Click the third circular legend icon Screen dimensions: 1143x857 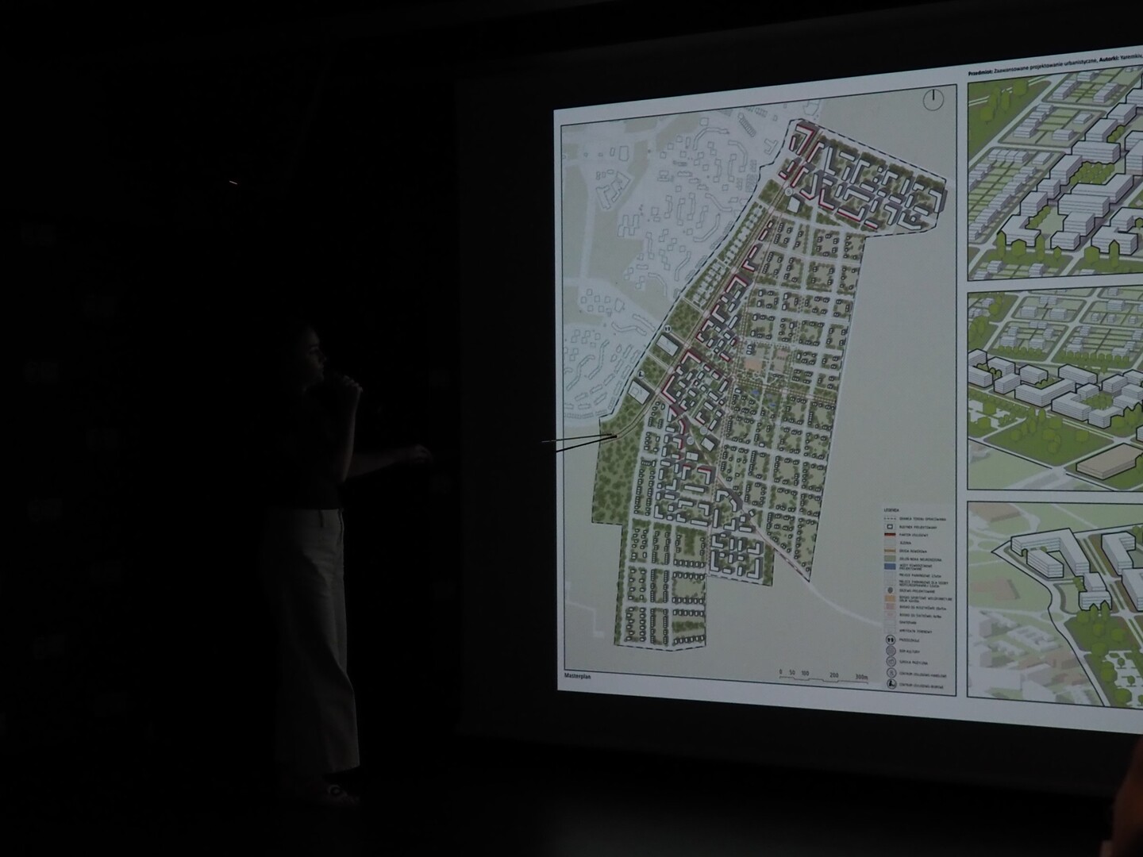(x=891, y=661)
